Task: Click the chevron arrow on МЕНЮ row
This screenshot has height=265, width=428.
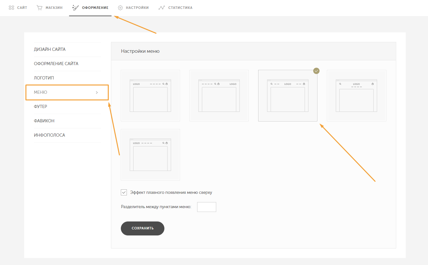Action: (x=97, y=92)
